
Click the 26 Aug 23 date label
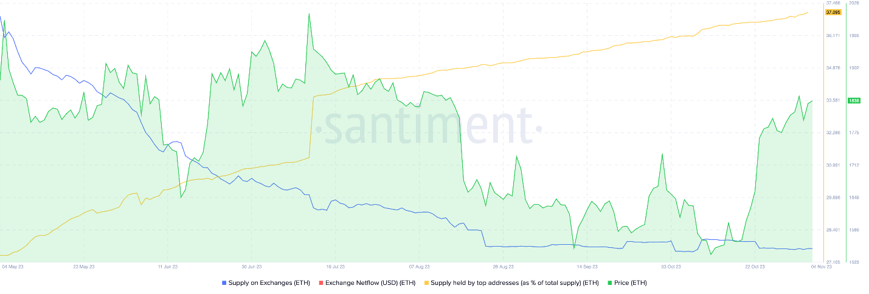coord(503,266)
